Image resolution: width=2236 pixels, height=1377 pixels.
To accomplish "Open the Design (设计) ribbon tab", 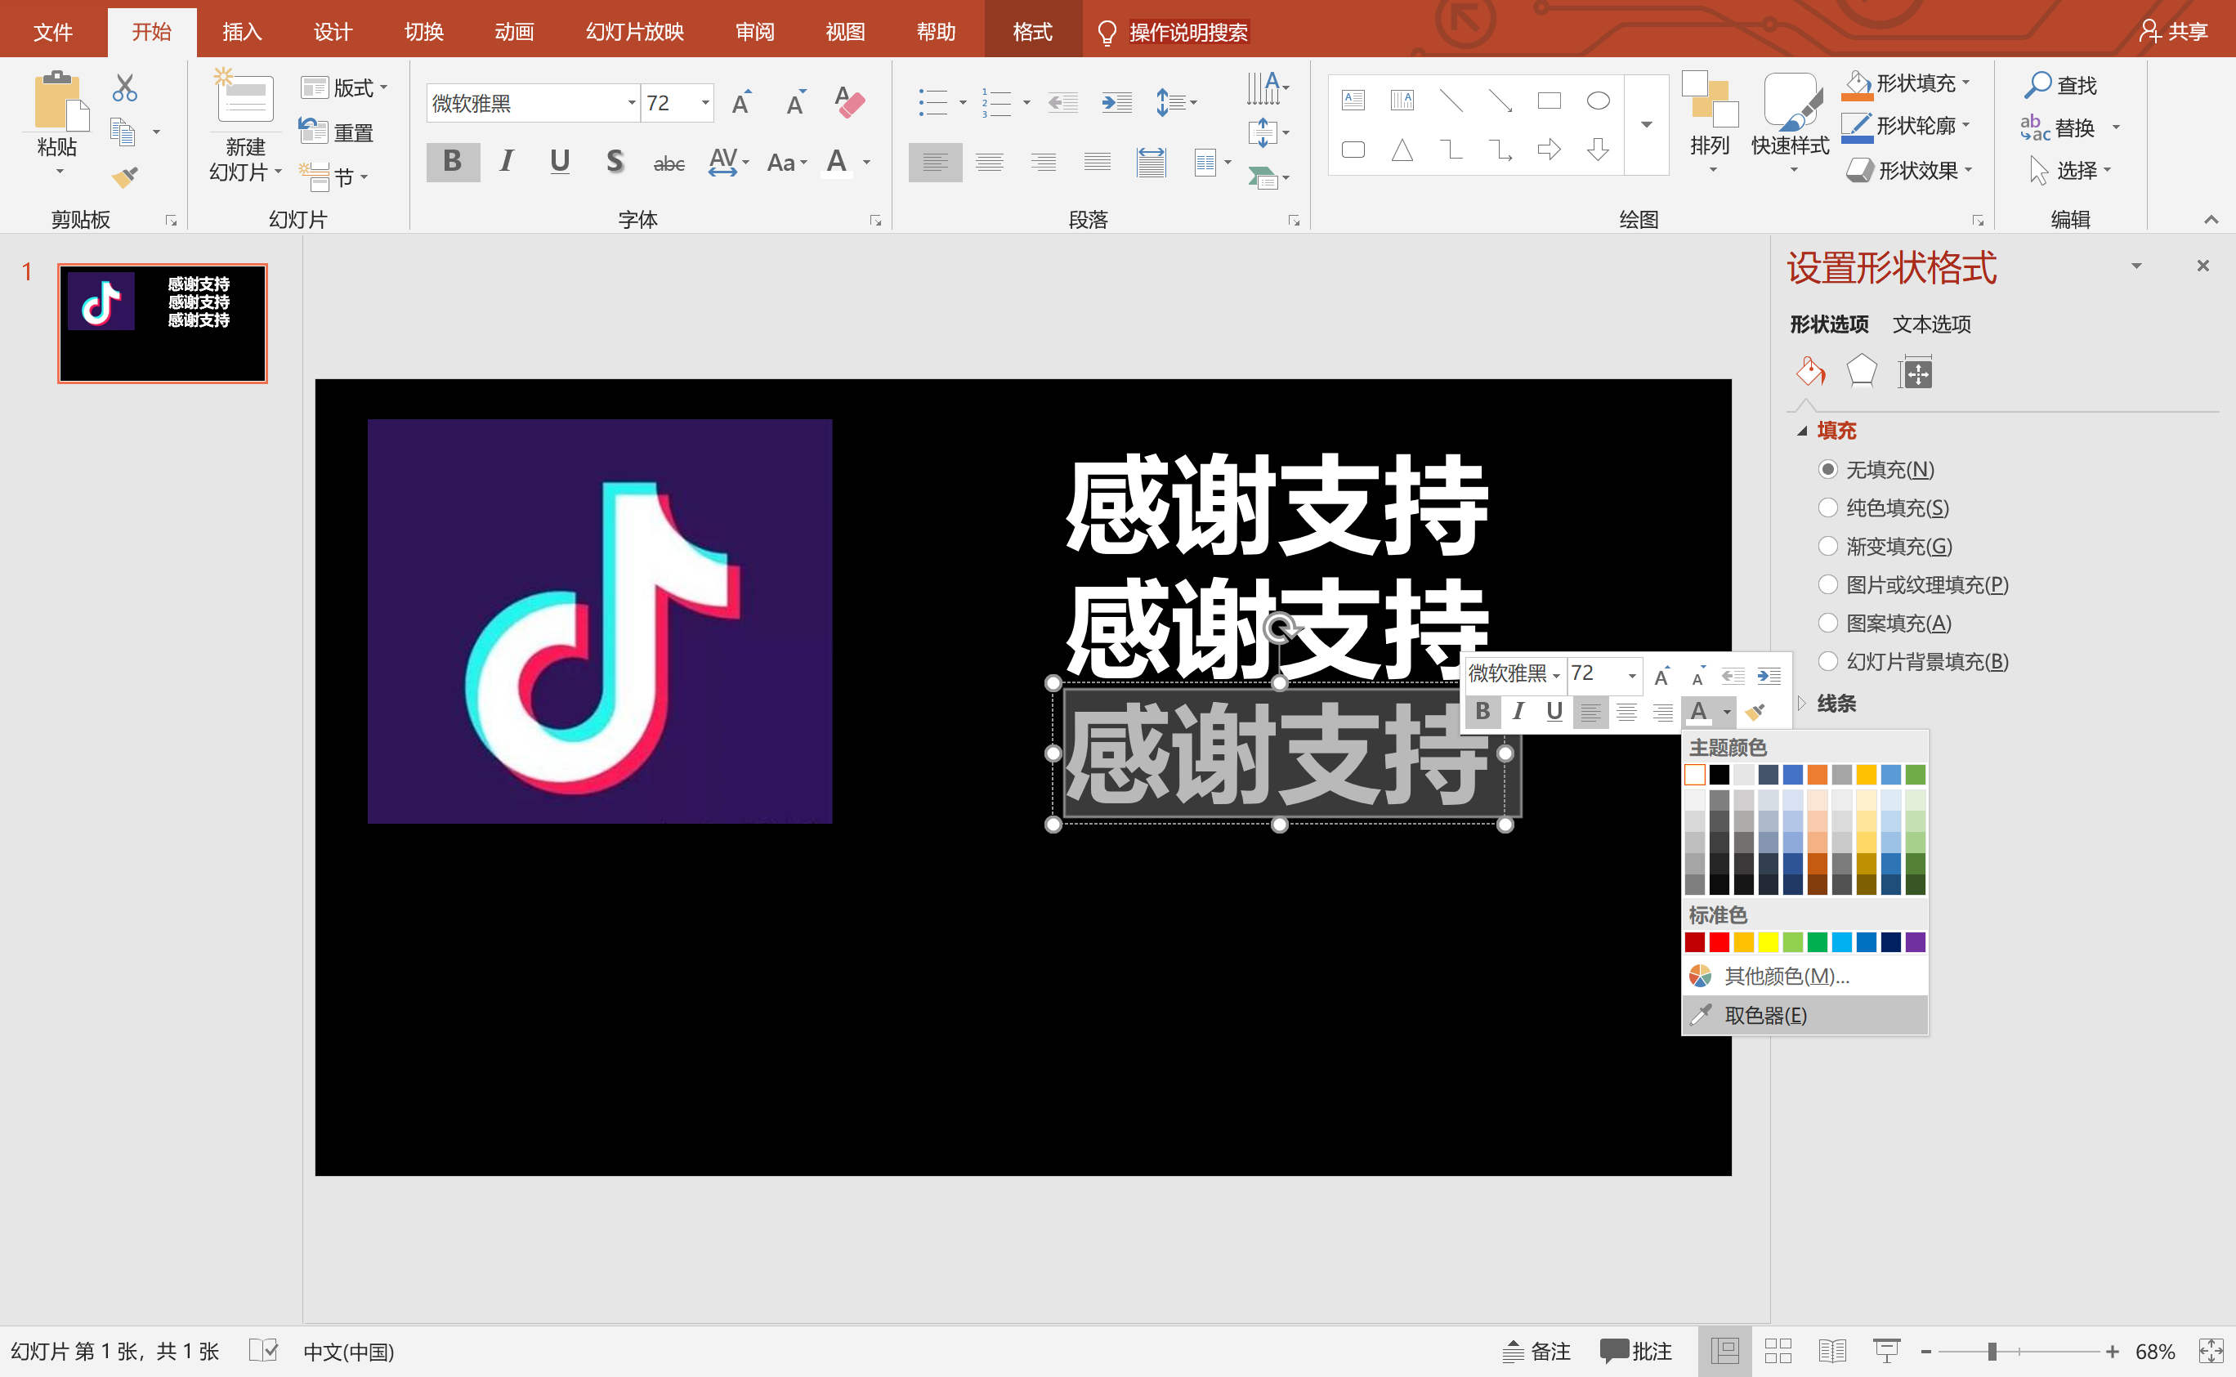I will coord(333,32).
